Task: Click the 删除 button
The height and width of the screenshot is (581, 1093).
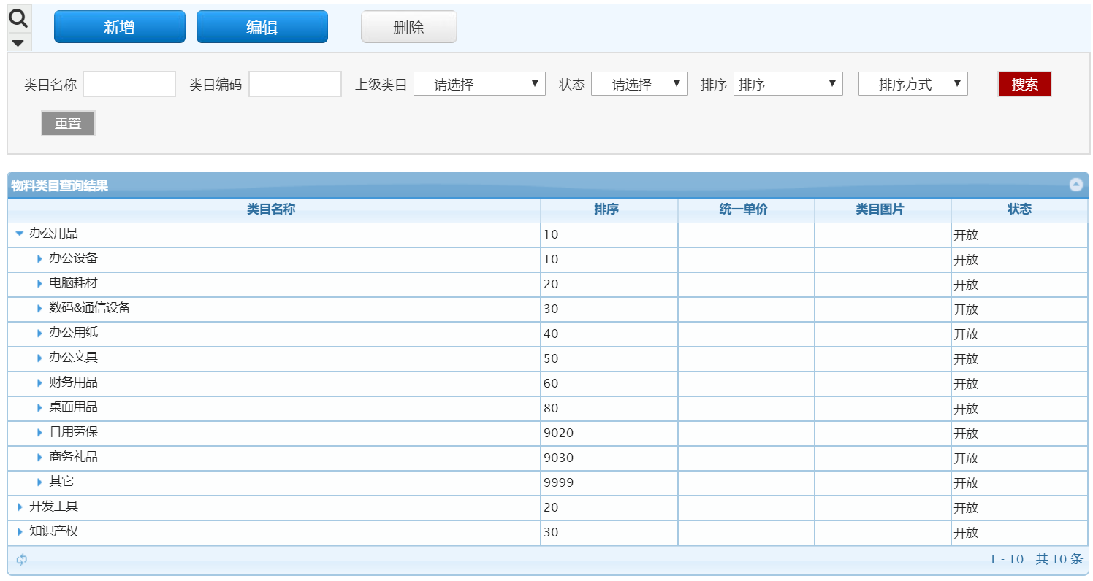Action: pos(409,27)
